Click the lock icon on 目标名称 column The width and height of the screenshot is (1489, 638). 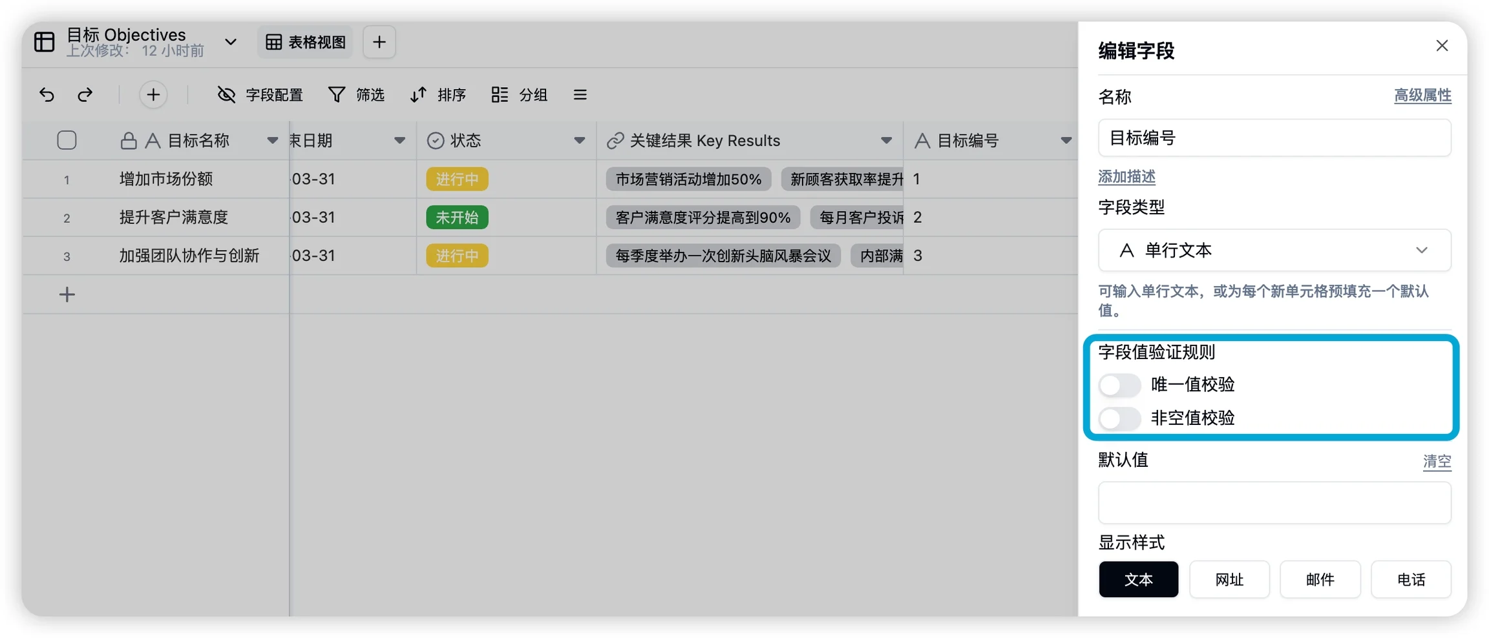click(129, 141)
